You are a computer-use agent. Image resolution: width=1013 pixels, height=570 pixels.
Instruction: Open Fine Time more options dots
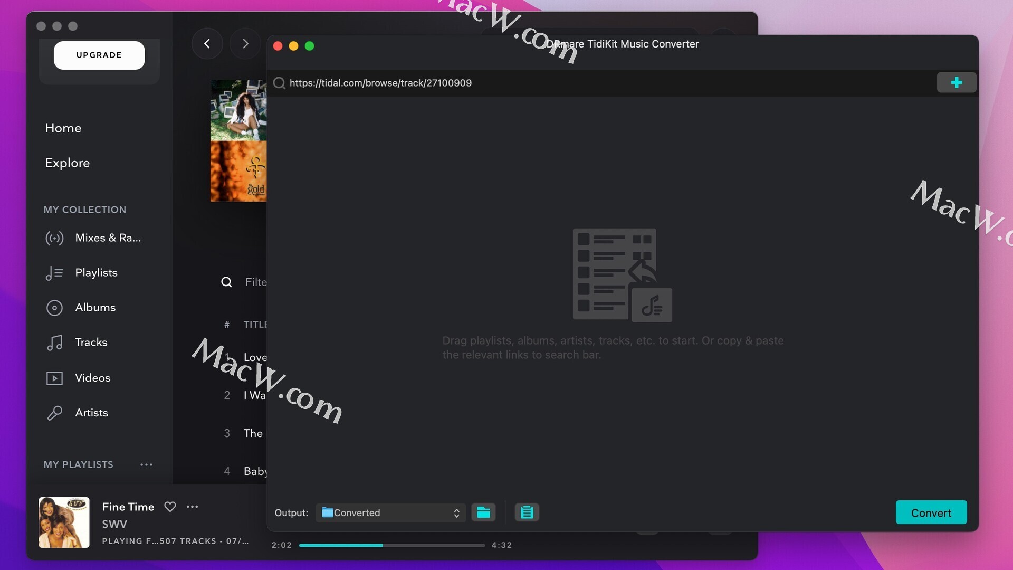point(192,507)
